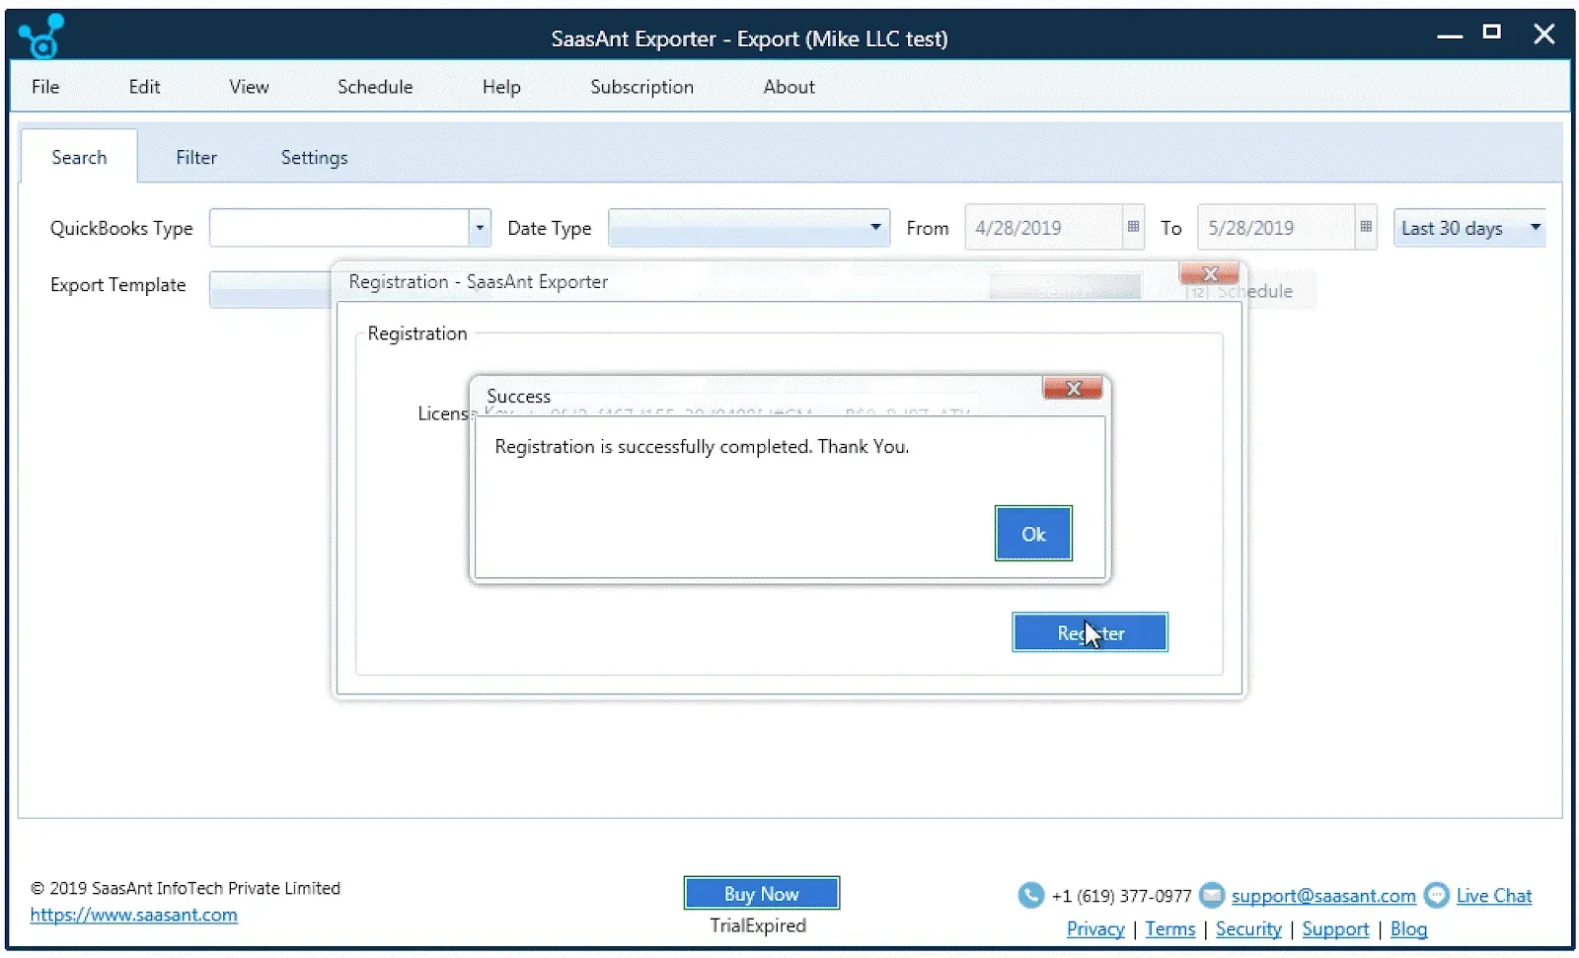Viewport: 1579px width, 958px height.
Task: Switch to the Filter tab
Action: pos(196,157)
